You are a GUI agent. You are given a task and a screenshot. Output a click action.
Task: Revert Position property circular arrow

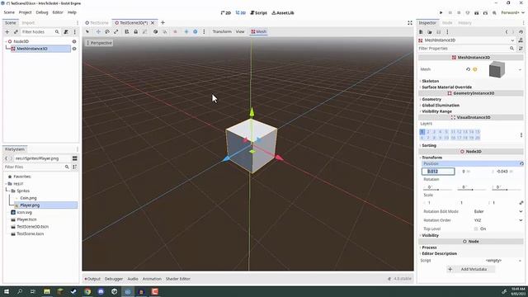click(521, 163)
